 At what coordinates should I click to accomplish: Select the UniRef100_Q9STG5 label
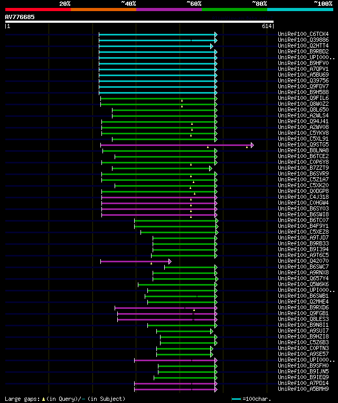click(303, 145)
